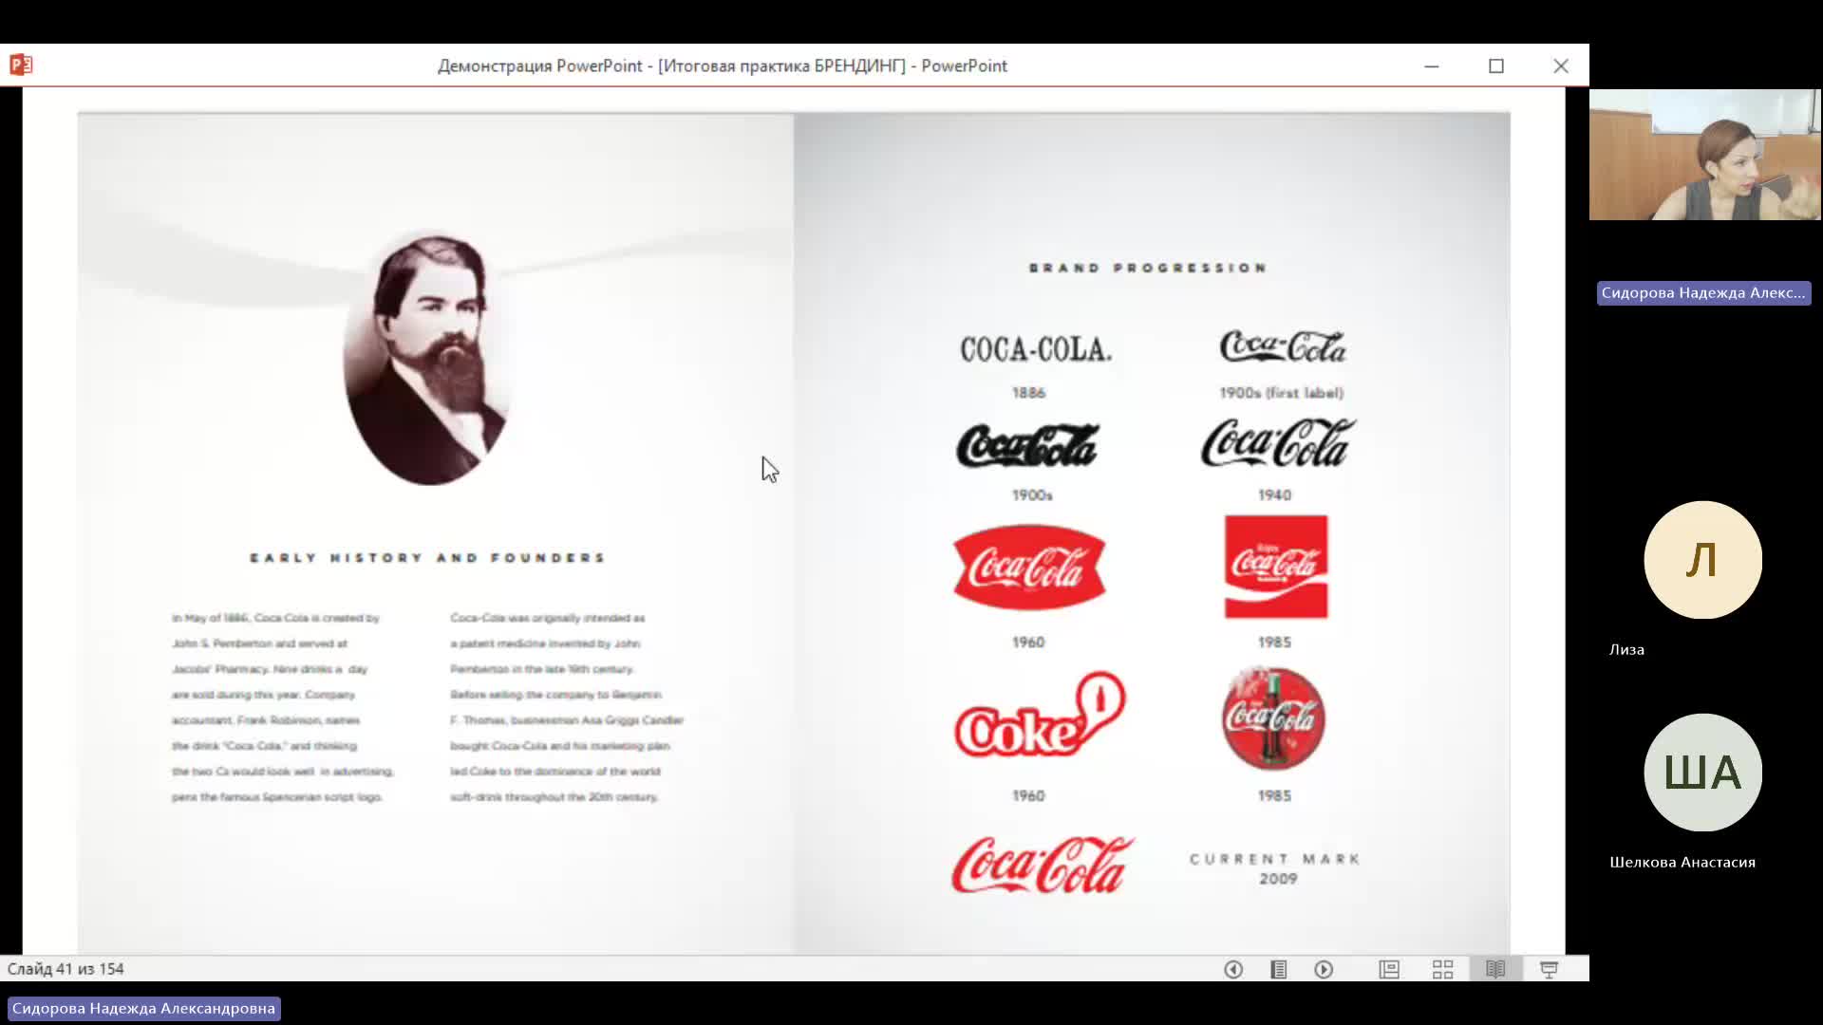Image resolution: width=1823 pixels, height=1025 pixels.
Task: Click the round red bottle disc logo
Action: coord(1273,718)
